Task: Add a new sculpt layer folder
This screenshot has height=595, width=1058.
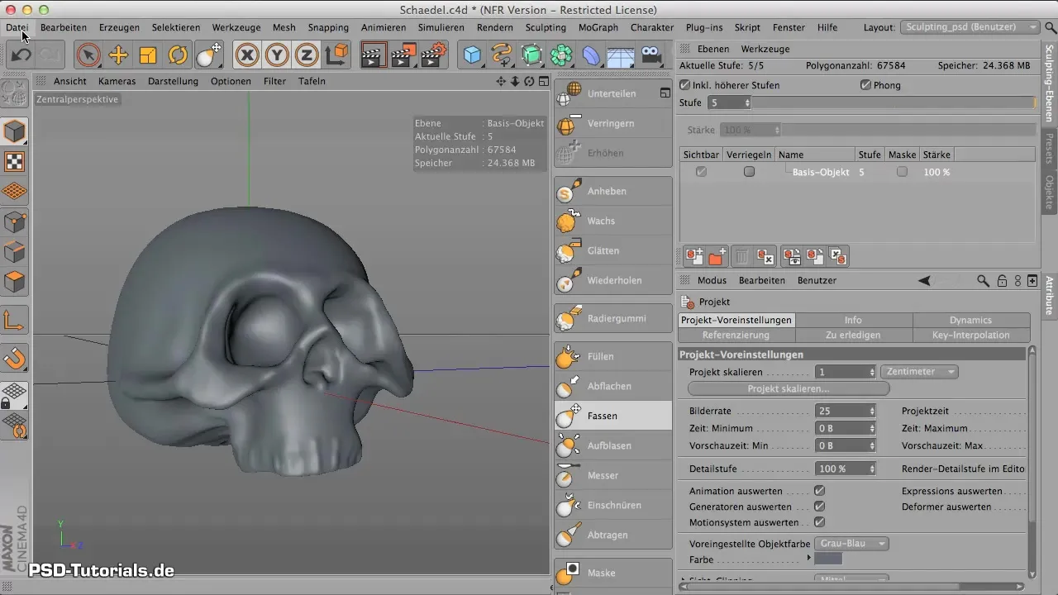Action: 717,257
